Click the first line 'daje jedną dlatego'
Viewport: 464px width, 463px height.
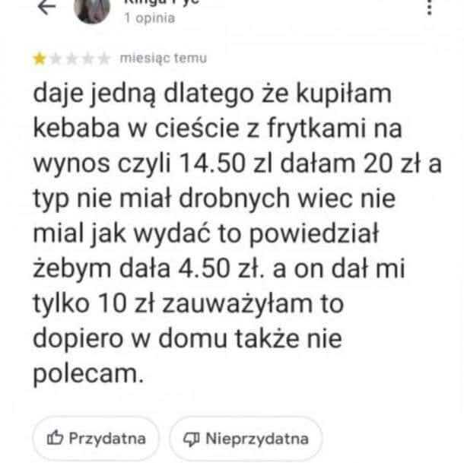[144, 95]
